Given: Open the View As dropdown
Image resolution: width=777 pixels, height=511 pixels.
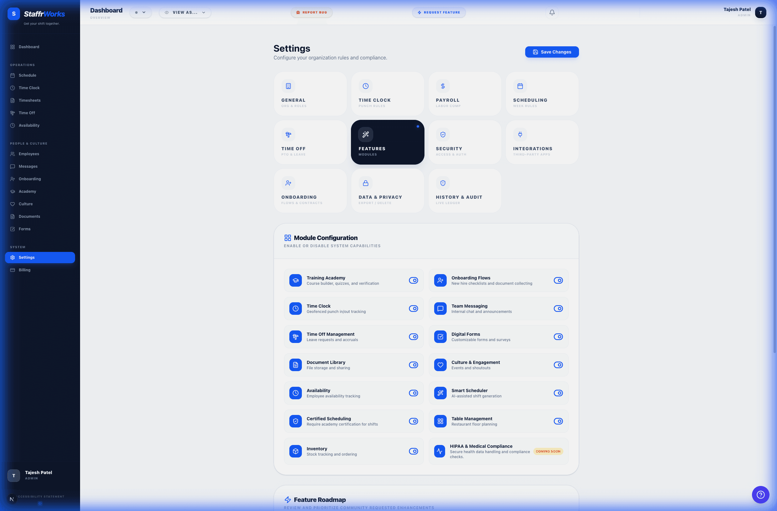Looking at the screenshot, I should (185, 13).
